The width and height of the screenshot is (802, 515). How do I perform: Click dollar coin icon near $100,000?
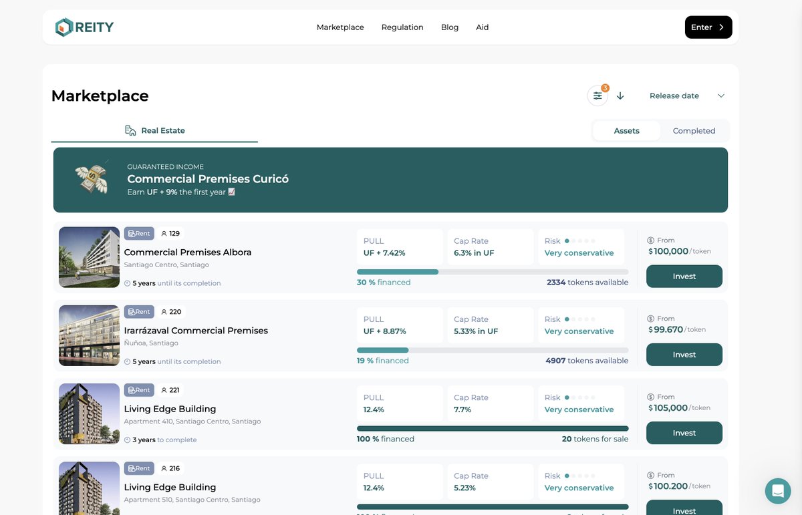[651, 240]
